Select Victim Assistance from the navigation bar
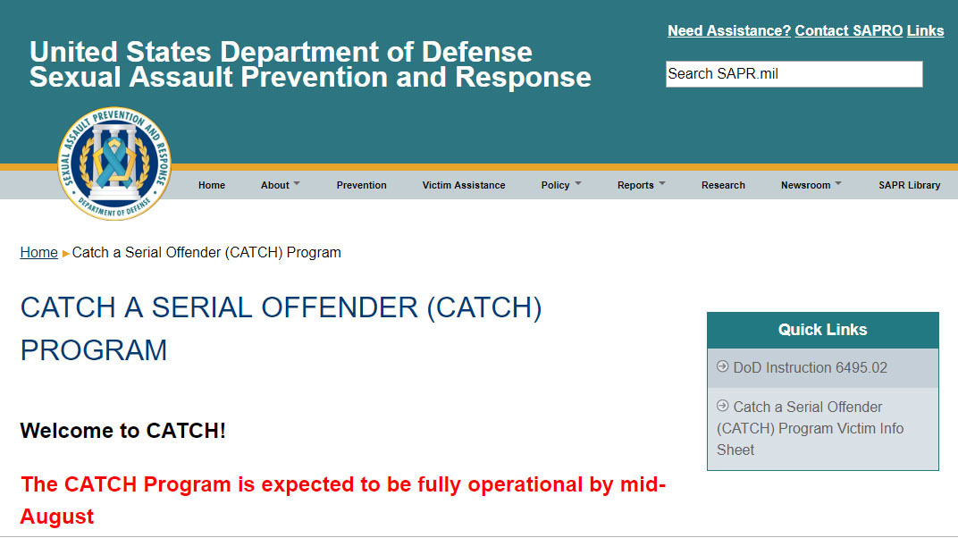Viewport: 958px width, 538px height. click(464, 185)
